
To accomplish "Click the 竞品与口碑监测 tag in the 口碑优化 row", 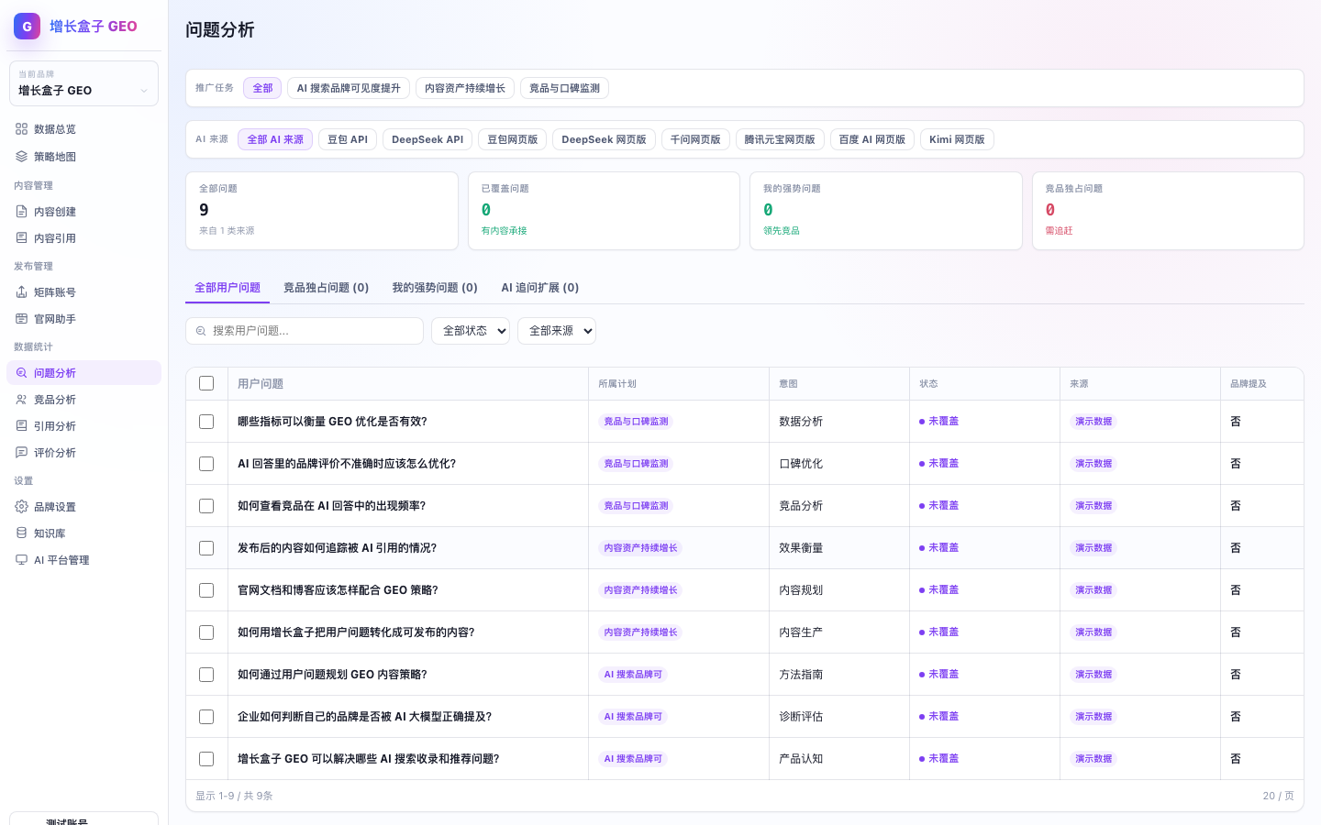I will 636,464.
